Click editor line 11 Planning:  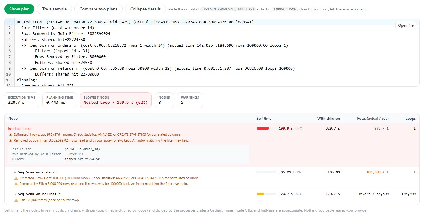(27, 80)
